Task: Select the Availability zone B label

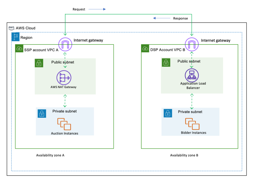Action: coord(184,155)
